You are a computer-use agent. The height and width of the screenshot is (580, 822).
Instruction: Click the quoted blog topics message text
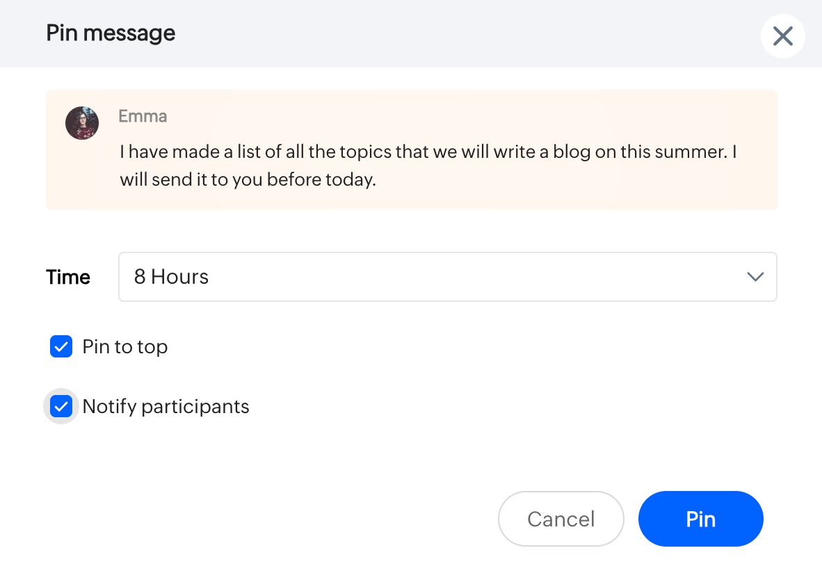pos(427,166)
